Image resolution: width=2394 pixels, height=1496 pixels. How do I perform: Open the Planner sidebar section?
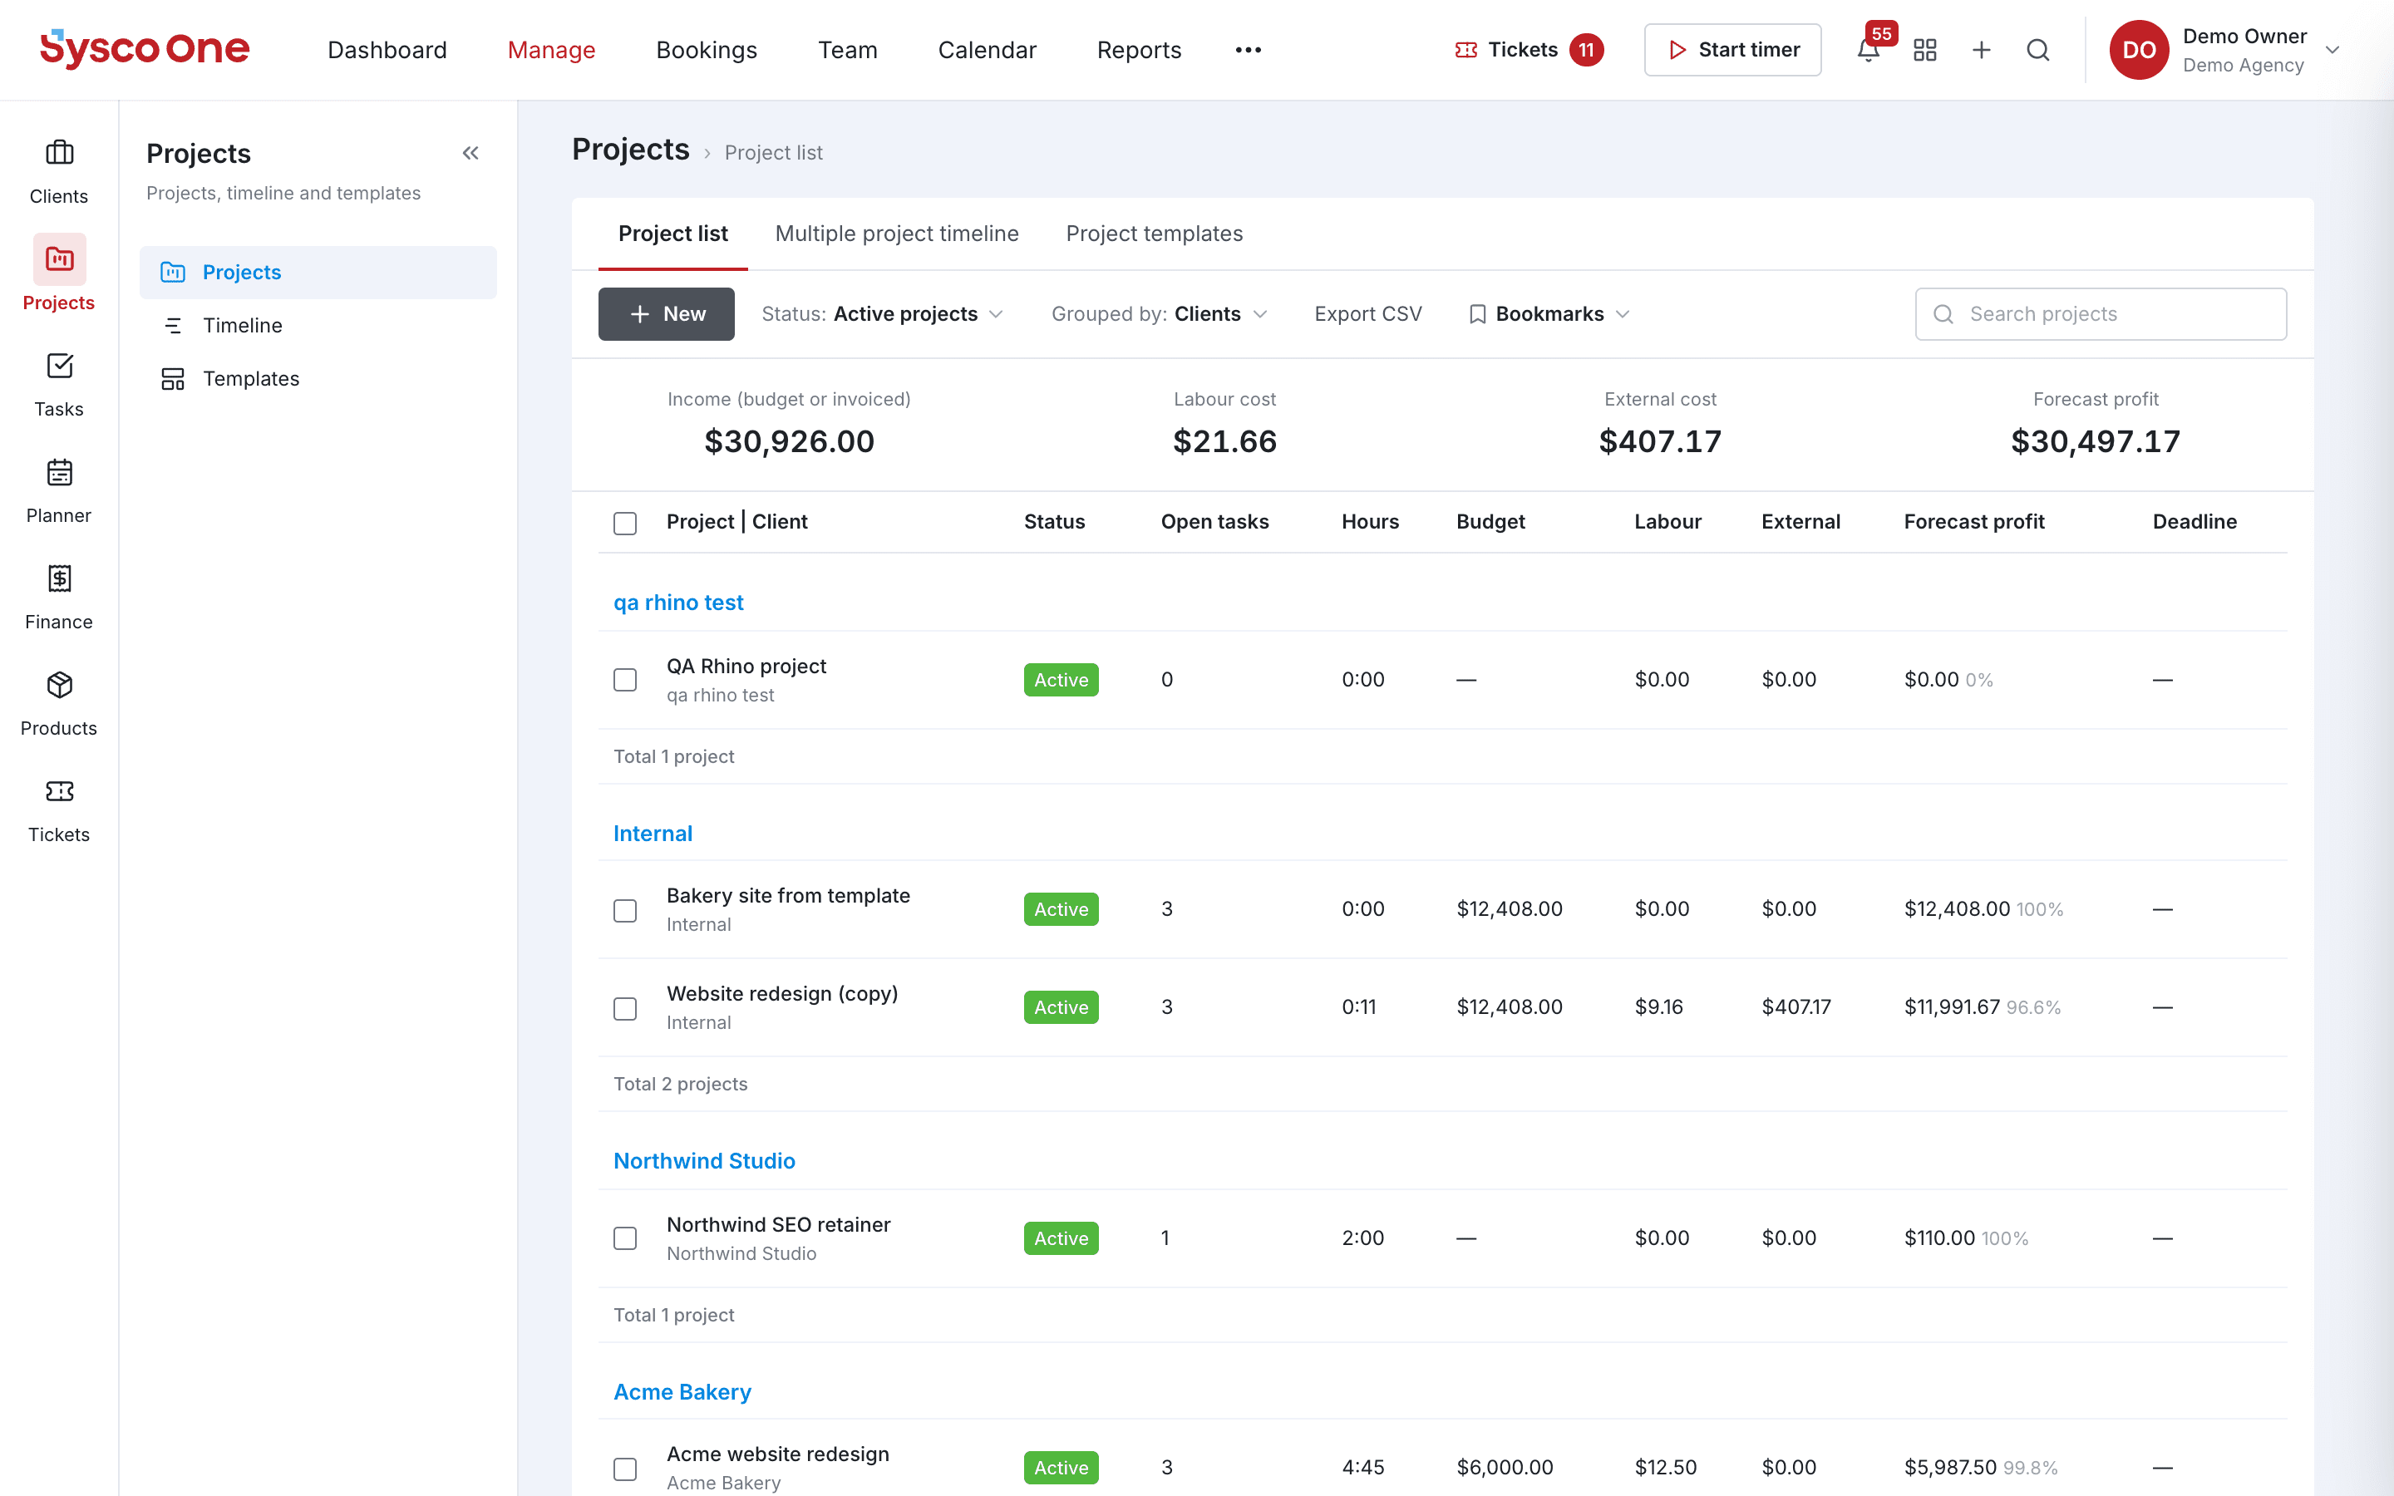58,490
